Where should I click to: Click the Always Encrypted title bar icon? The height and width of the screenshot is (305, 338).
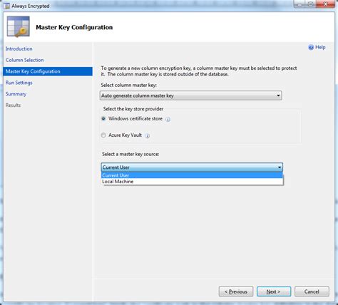[x=7, y=6]
